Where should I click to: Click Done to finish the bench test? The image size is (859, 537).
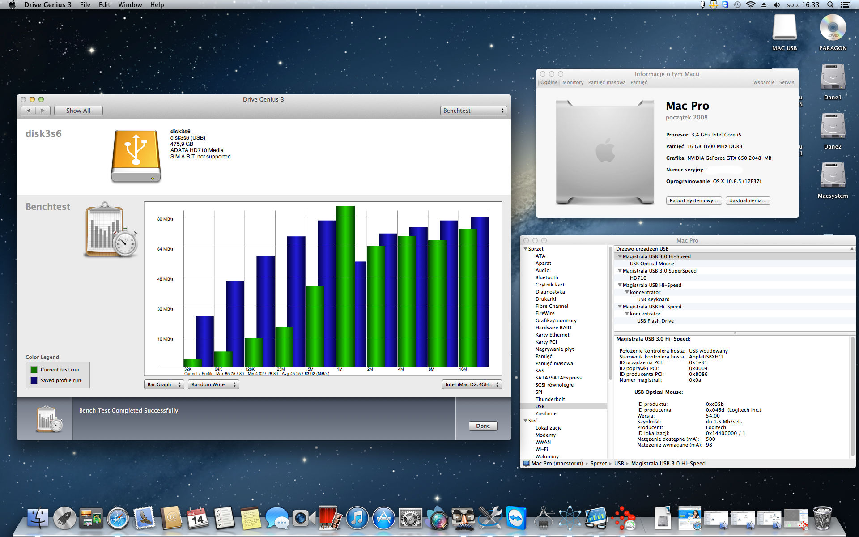point(483,426)
